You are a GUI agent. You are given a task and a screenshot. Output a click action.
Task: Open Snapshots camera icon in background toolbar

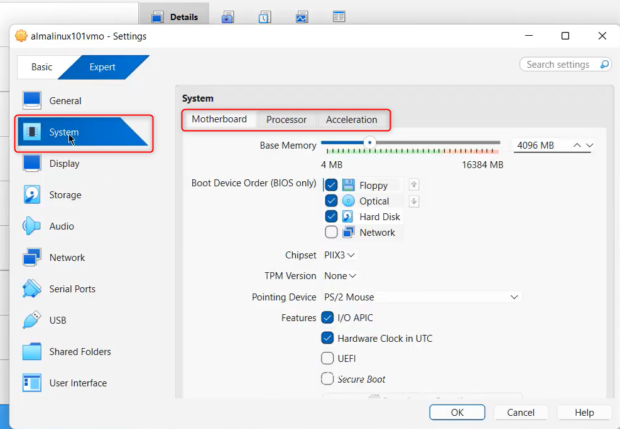228,18
